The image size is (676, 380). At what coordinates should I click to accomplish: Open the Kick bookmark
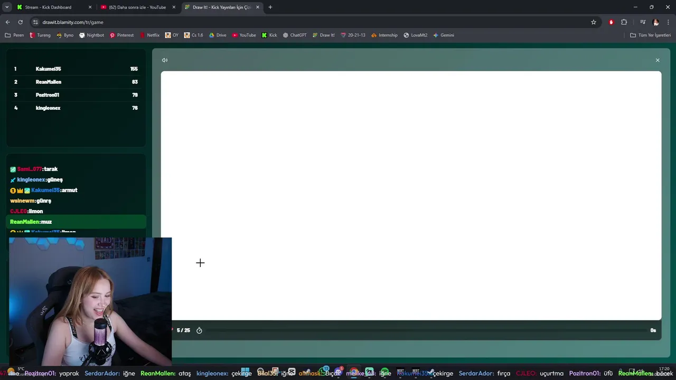[x=269, y=35]
